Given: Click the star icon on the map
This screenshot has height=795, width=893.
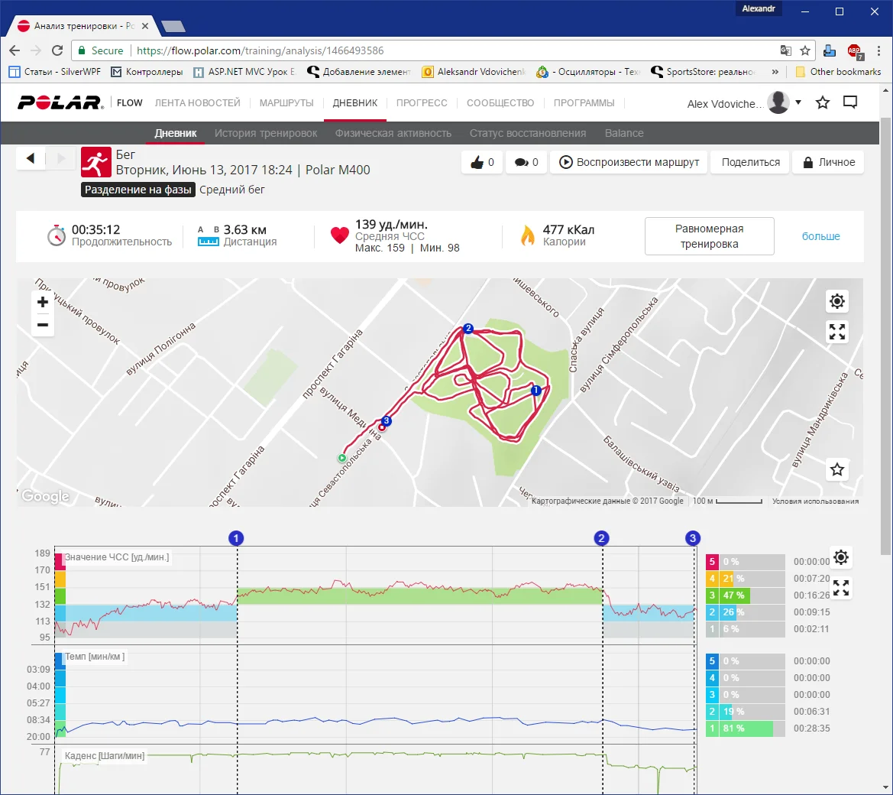Looking at the screenshot, I should click(837, 469).
